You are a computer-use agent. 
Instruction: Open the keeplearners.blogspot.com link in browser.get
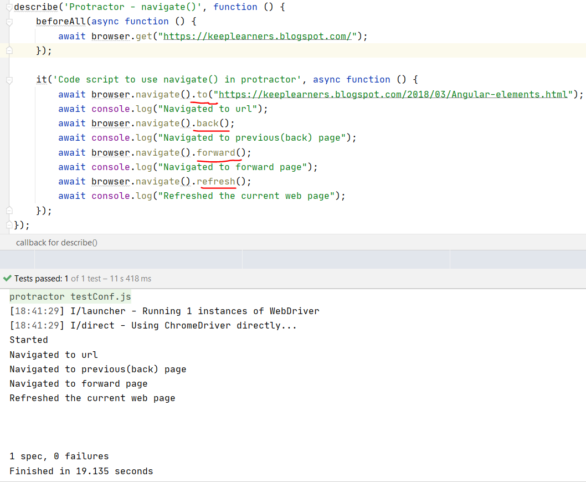pos(258,36)
